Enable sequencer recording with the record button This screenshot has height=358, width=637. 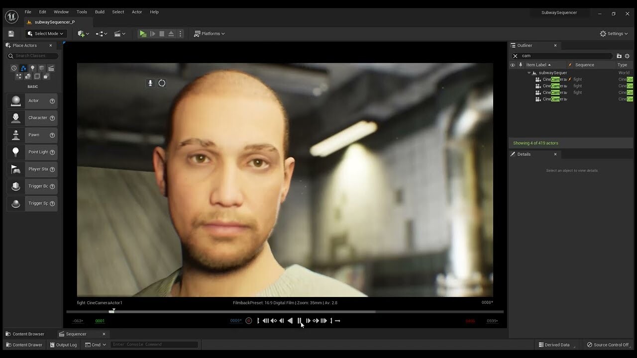248,321
